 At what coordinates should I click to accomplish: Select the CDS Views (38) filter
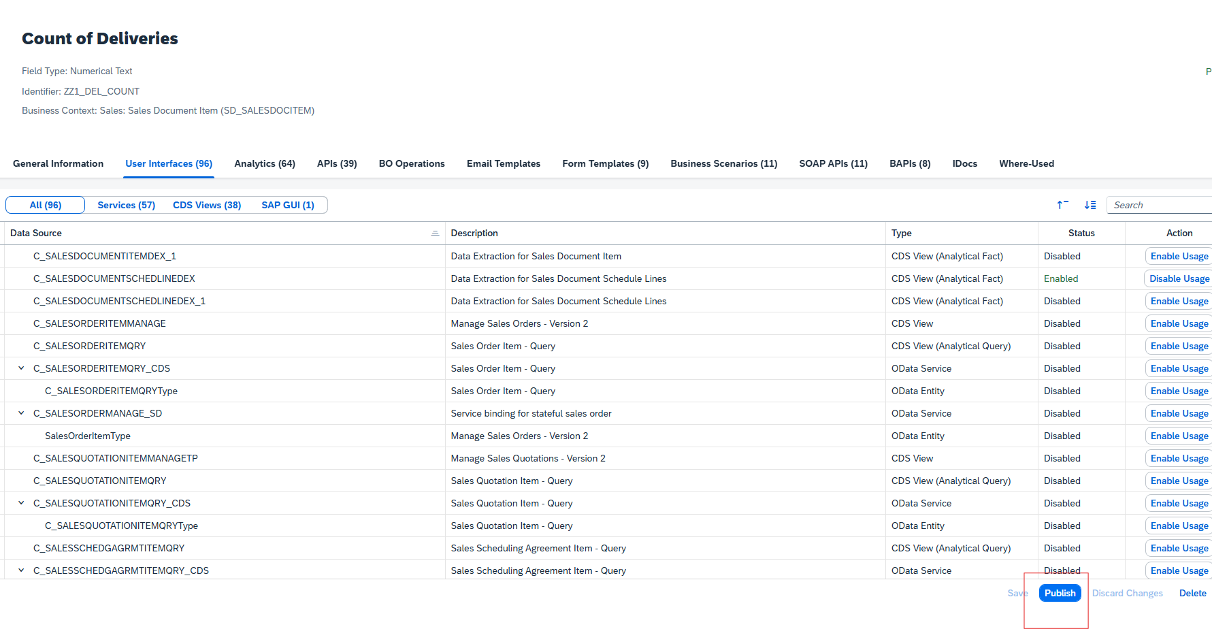pyautogui.click(x=207, y=205)
